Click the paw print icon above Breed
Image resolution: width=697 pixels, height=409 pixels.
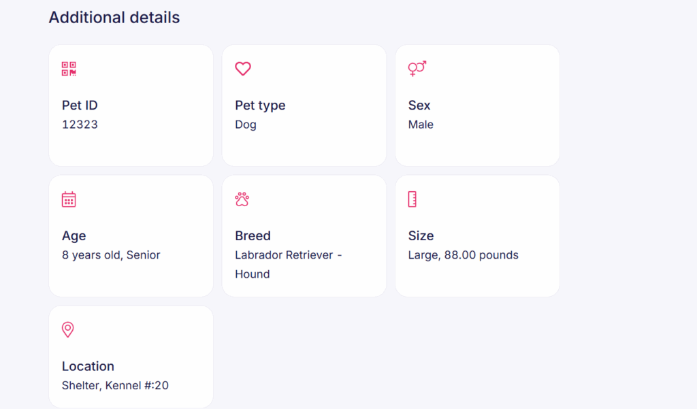point(242,199)
